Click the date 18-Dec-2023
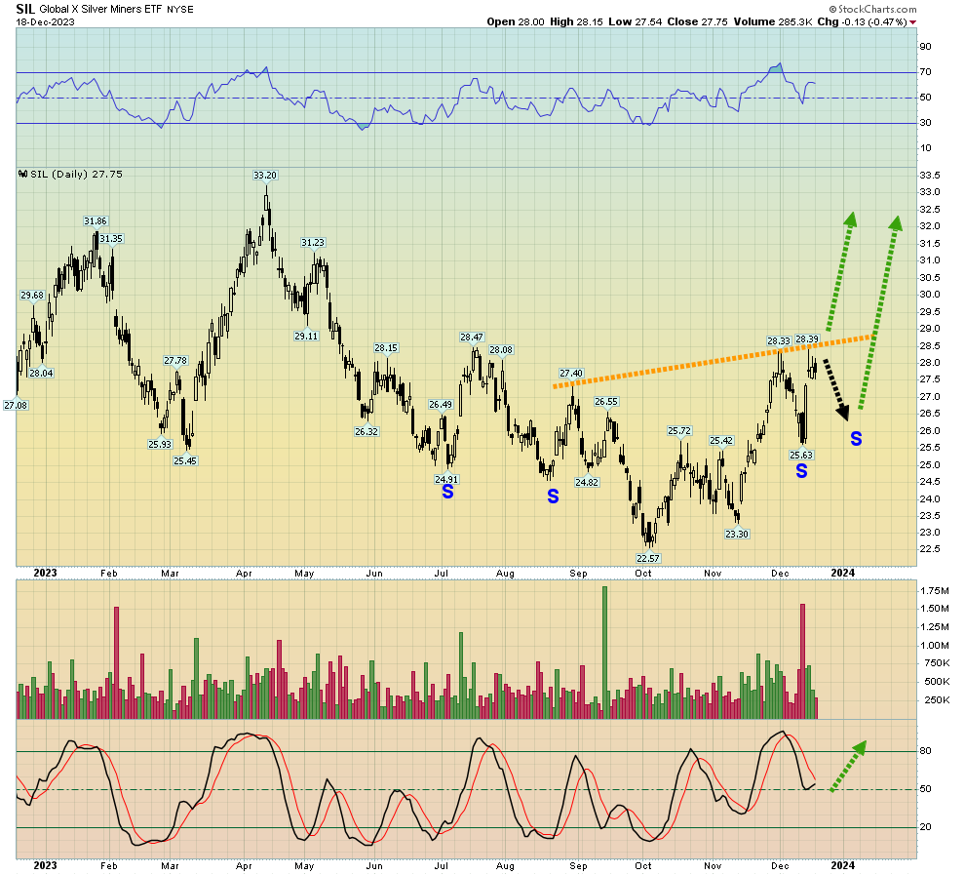 [45, 21]
